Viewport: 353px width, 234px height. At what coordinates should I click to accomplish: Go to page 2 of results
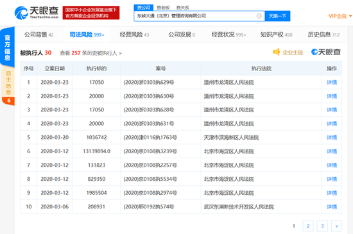(x=308, y=226)
